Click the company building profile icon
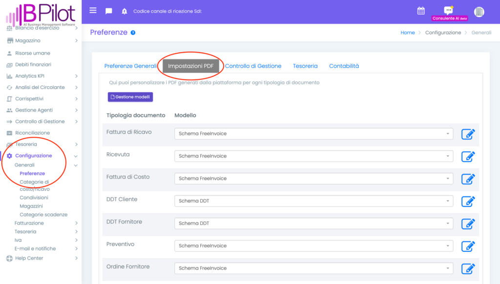Screen dimensions: 500x284 (x=479, y=12)
